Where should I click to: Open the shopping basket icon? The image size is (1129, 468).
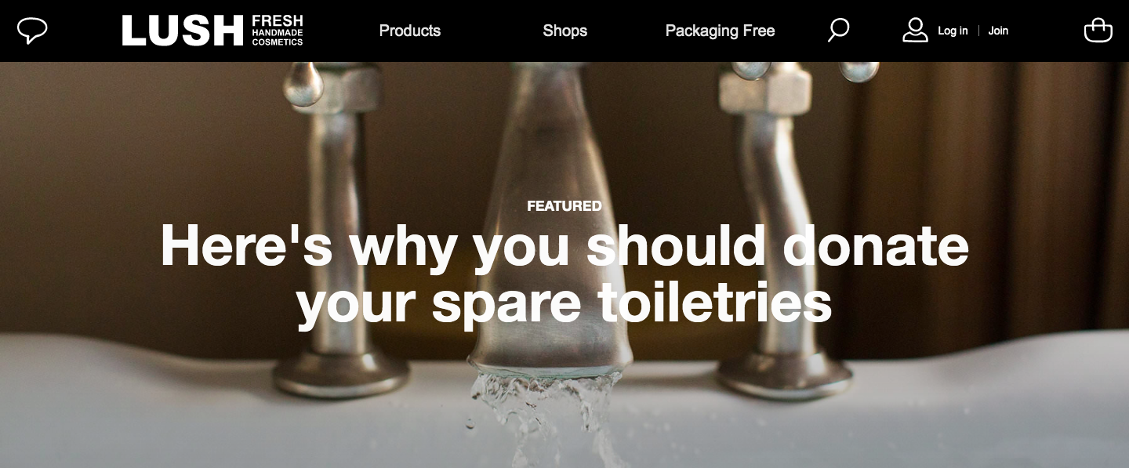pyautogui.click(x=1098, y=31)
